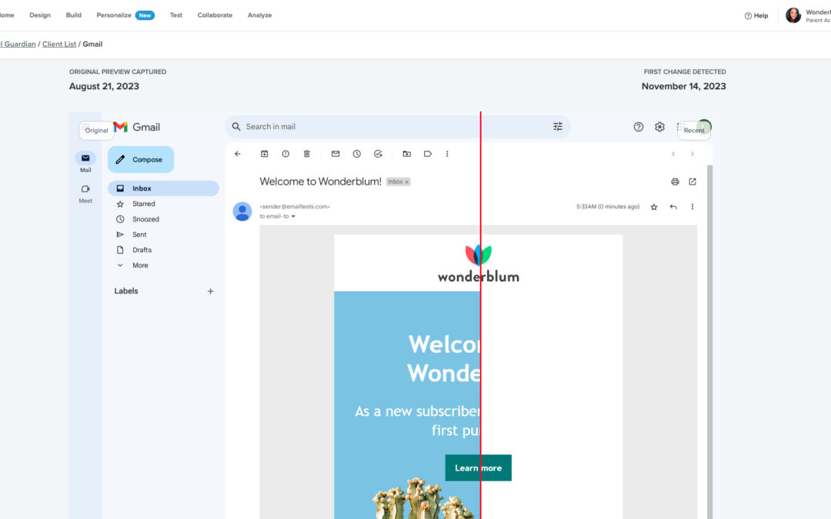Open search filter options icon
831x519 pixels.
[558, 127]
